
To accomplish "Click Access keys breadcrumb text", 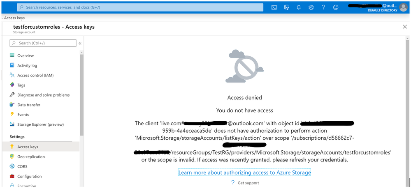I will pos(14,18).
